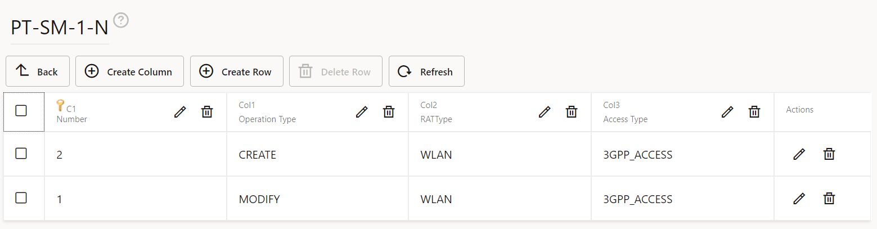
Task: Click the Back button
Action: [38, 71]
